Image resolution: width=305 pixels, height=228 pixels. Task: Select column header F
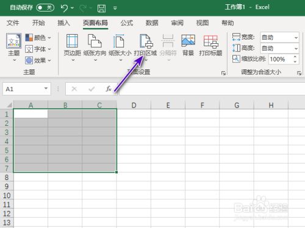tap(202, 105)
